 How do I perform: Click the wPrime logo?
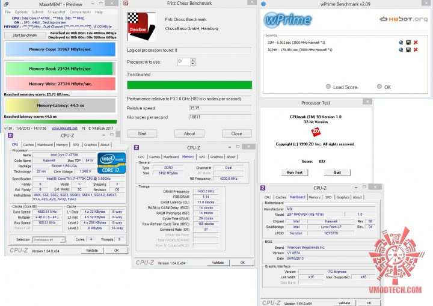point(287,20)
